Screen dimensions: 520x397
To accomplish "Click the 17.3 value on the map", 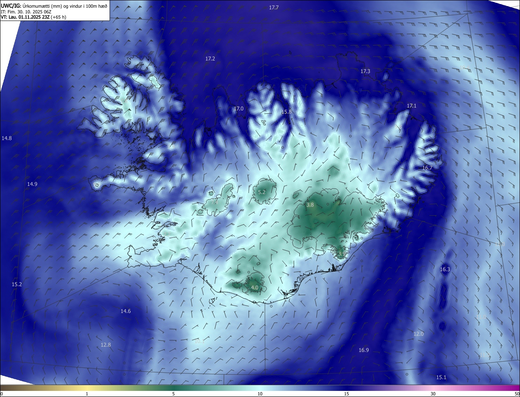I will pyautogui.click(x=365, y=71).
